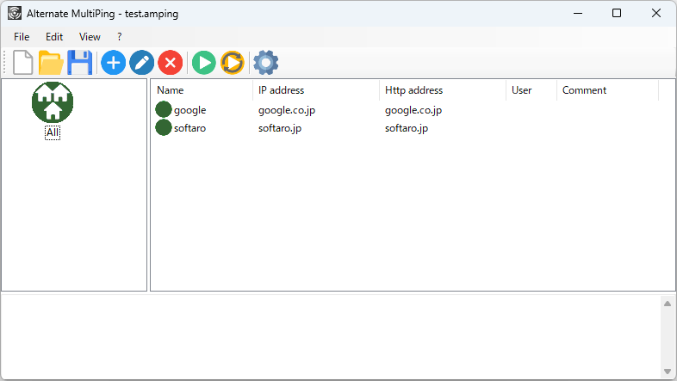The image size is (677, 381).
Task: Click the log pane scrollbar down arrow
Action: [x=667, y=371]
